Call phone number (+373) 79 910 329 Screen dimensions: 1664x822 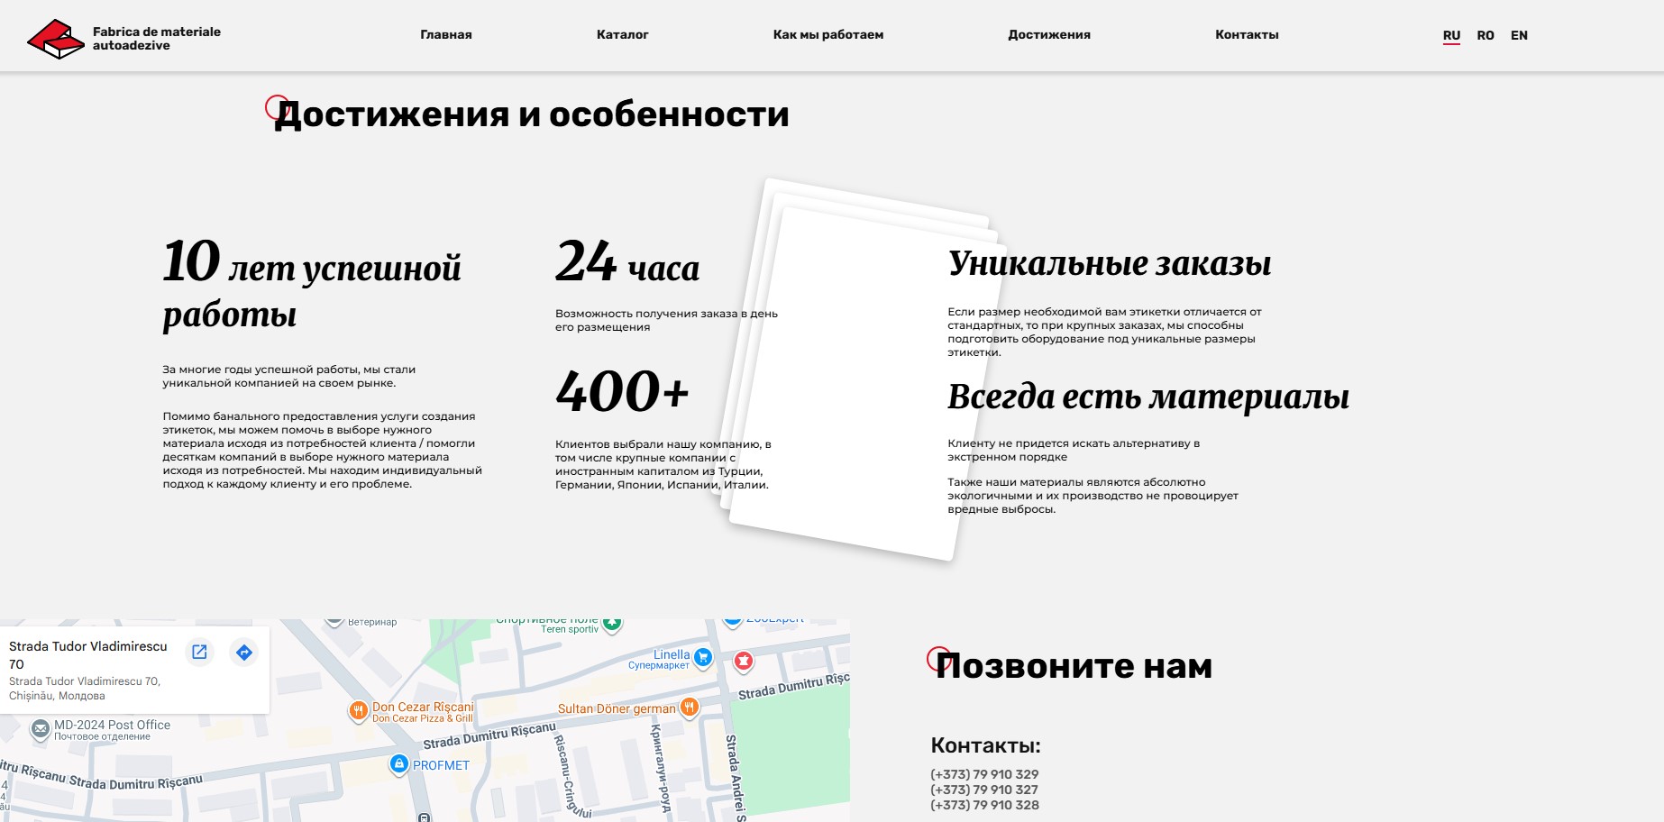[x=984, y=774]
